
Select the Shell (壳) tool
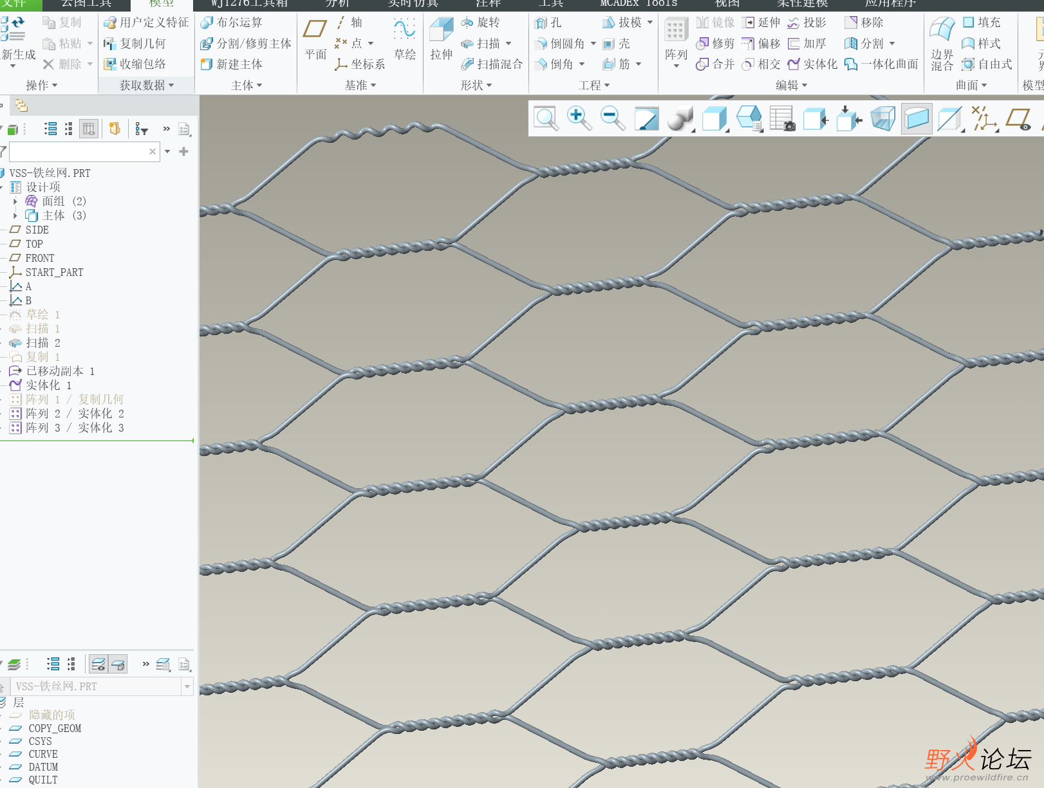(617, 44)
